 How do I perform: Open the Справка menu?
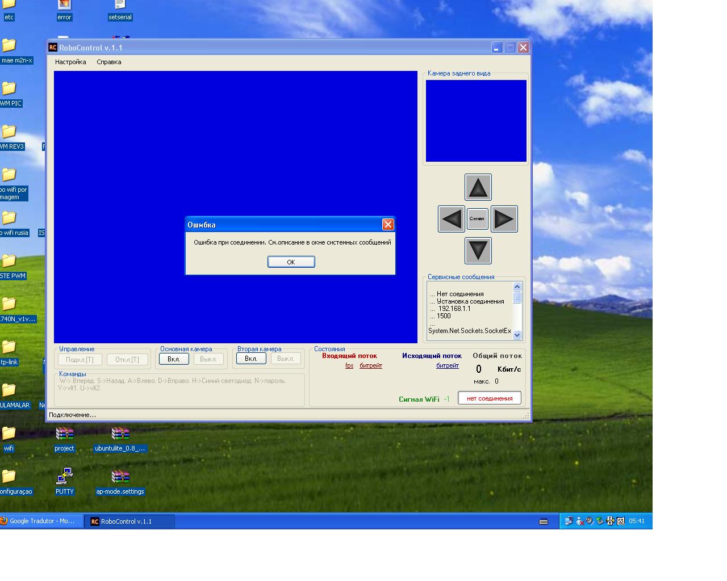tap(108, 62)
